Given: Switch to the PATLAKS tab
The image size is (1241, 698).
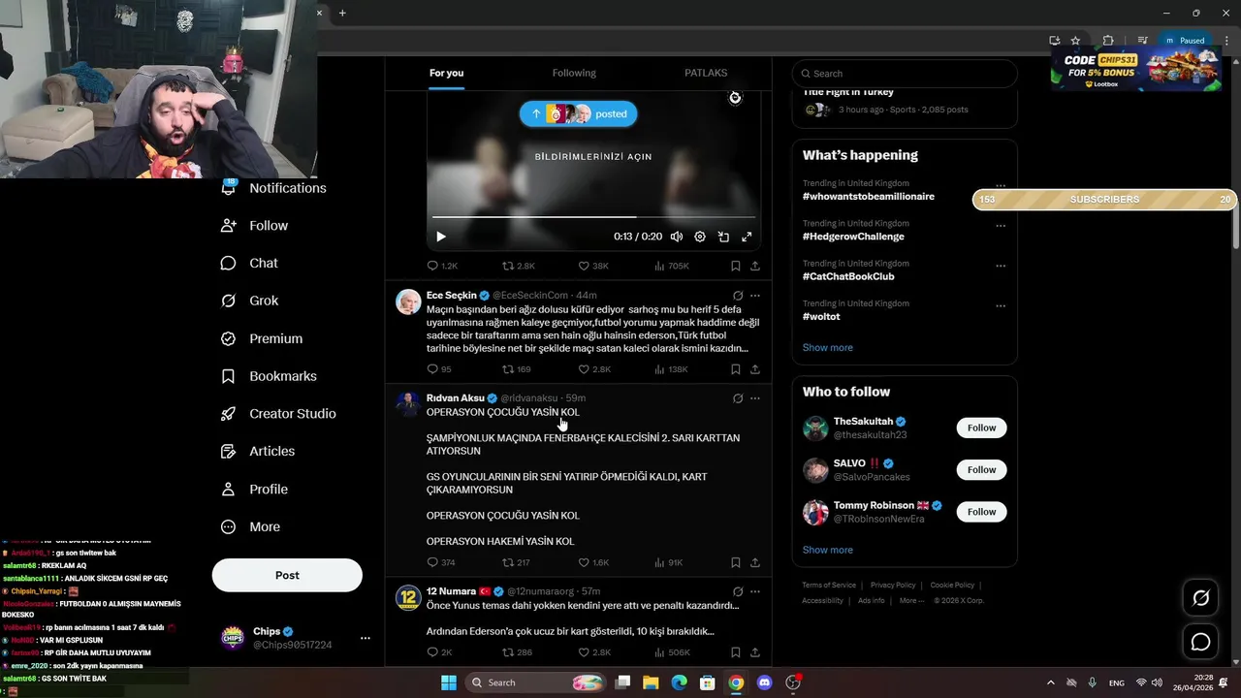Looking at the screenshot, I should click(x=706, y=73).
